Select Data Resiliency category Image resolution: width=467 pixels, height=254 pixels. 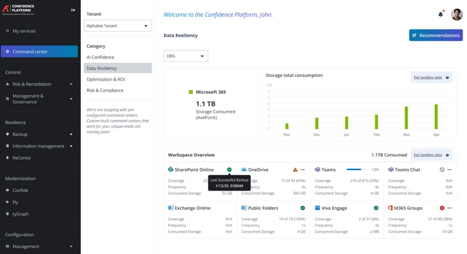[x=118, y=68]
